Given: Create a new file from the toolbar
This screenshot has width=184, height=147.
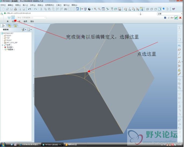Looking at the screenshot, I should 4,9.
